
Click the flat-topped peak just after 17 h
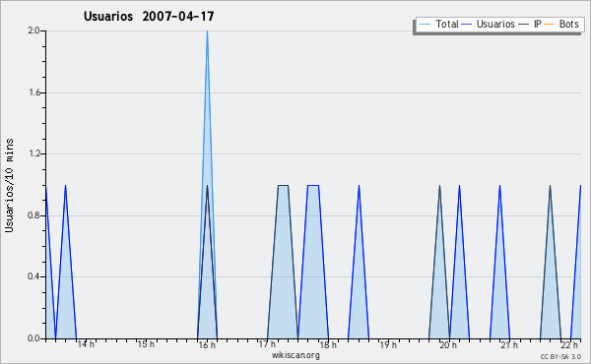point(283,185)
